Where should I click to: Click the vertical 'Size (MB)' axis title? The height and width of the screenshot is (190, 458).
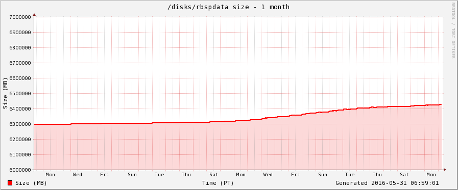[5, 93]
